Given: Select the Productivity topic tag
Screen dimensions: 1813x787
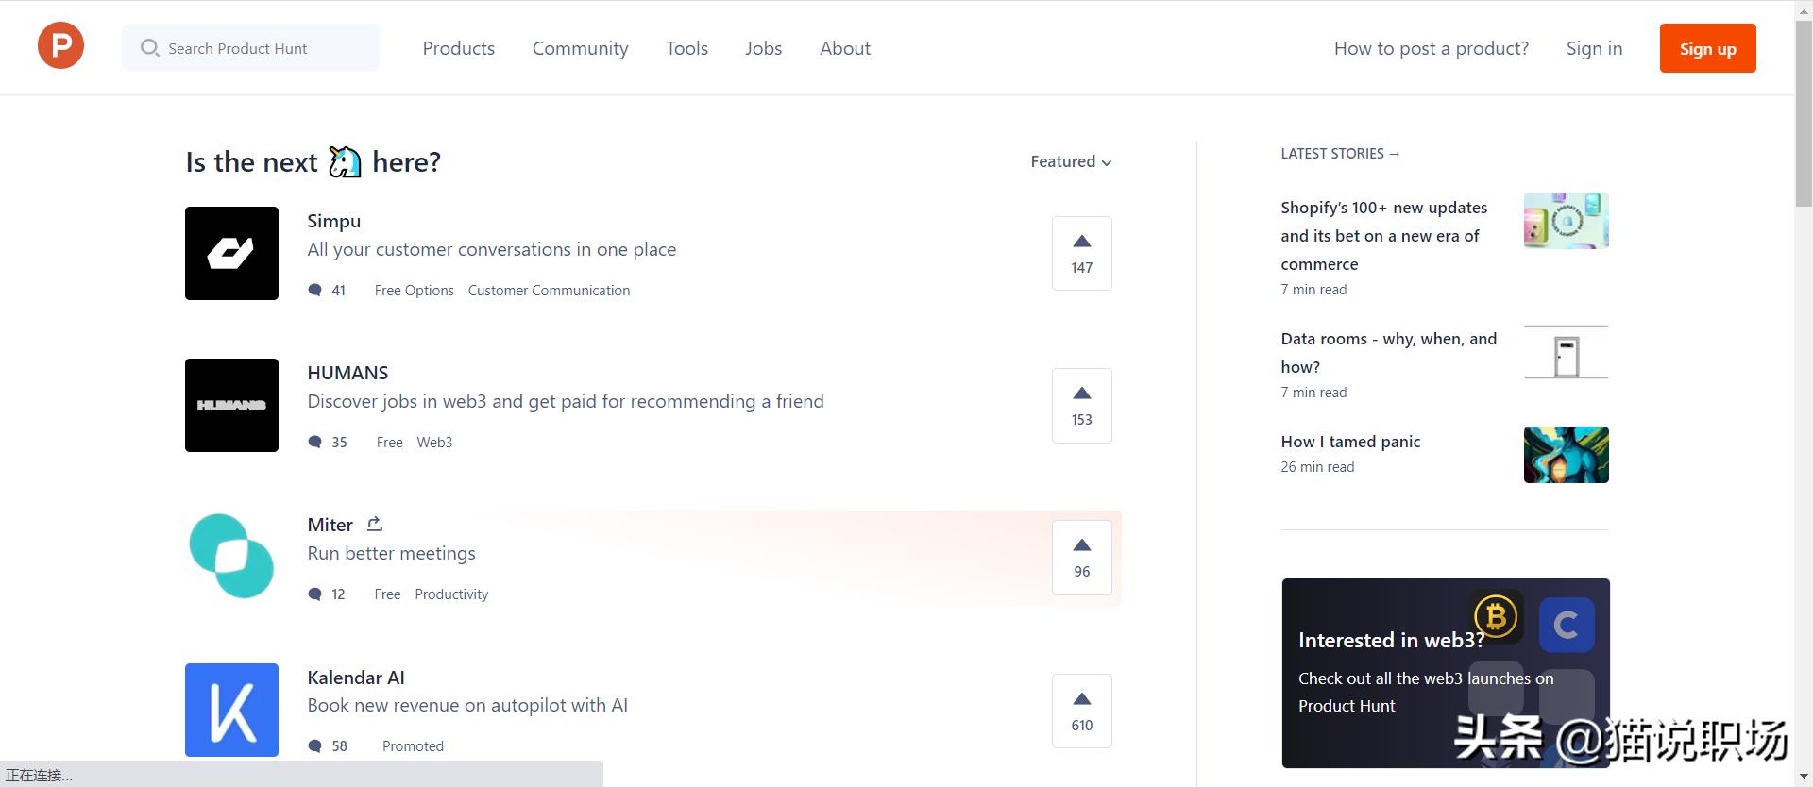Looking at the screenshot, I should (x=451, y=594).
